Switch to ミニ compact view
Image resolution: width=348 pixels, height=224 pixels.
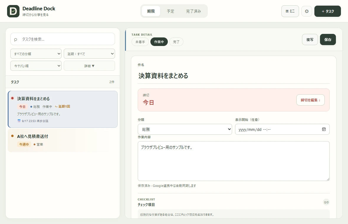[290, 11]
